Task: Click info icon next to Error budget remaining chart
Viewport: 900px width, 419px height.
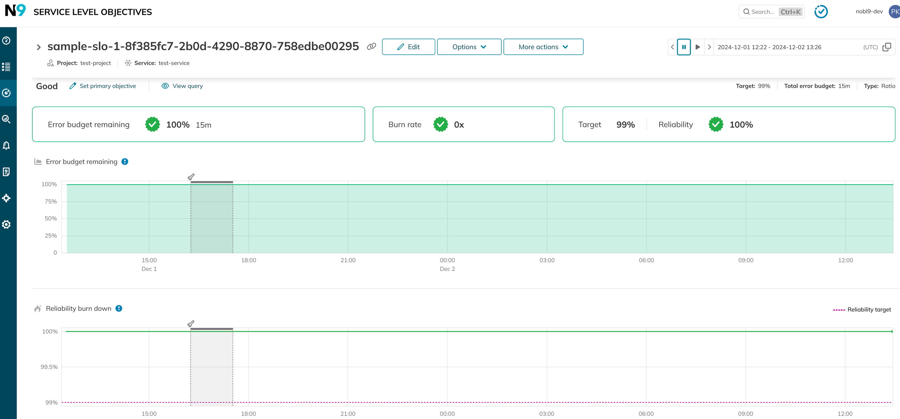Action: click(x=125, y=161)
